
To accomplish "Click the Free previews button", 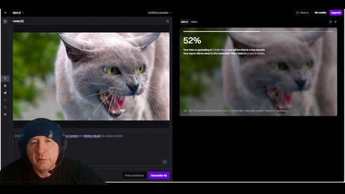I will tap(134, 176).
